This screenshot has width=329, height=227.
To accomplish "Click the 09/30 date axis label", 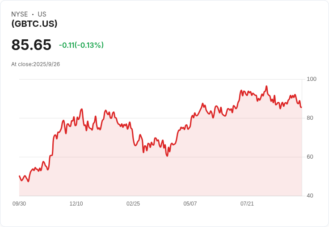I will click(x=19, y=204).
